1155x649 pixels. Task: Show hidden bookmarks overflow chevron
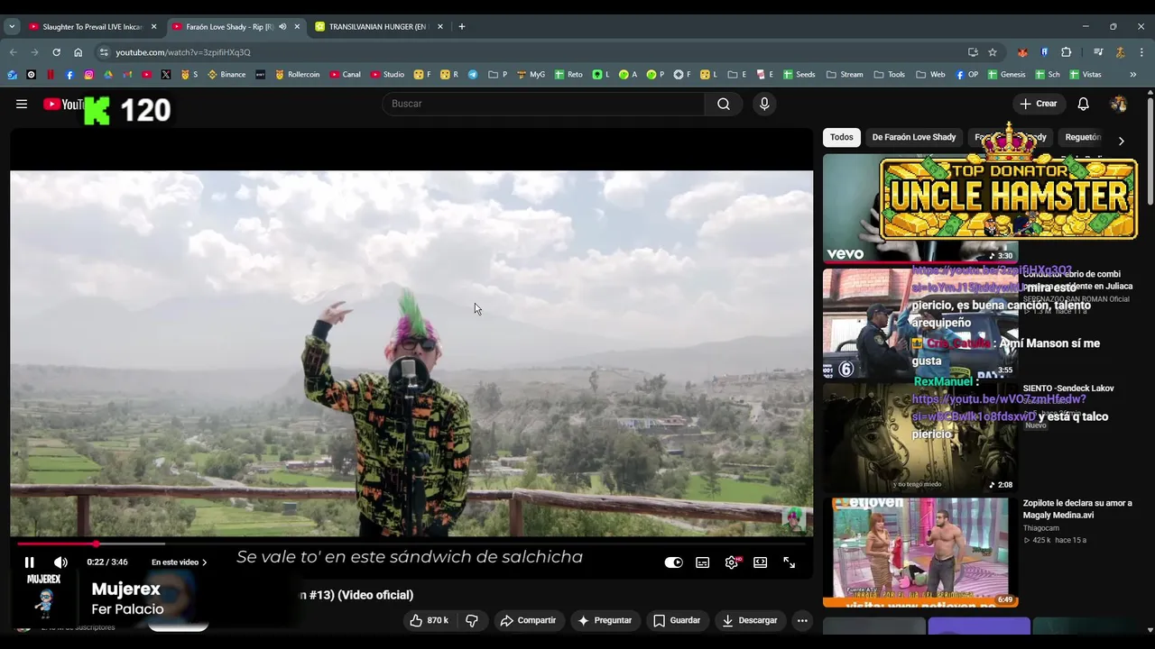(x=1133, y=75)
